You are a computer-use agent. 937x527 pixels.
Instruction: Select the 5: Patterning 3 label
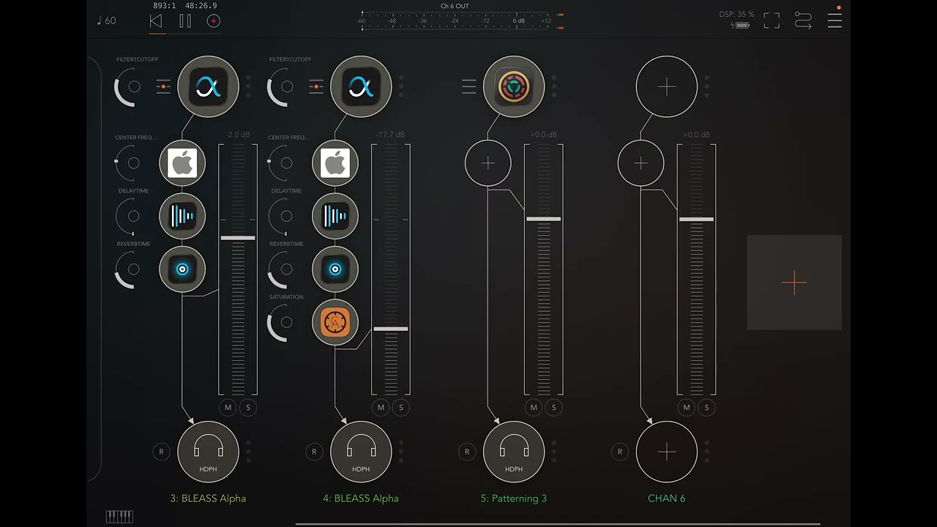[514, 498]
